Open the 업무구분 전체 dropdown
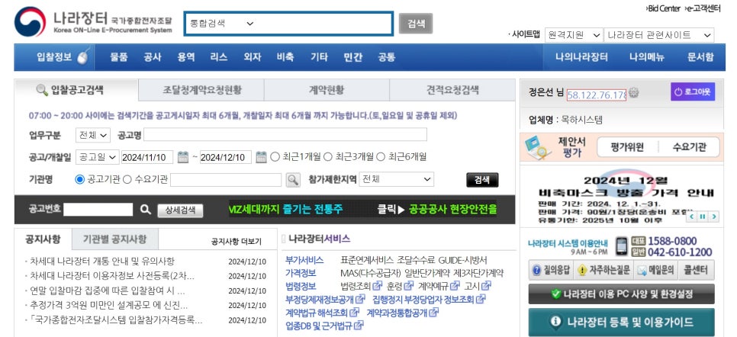This screenshot has width=737, height=337. (92, 136)
